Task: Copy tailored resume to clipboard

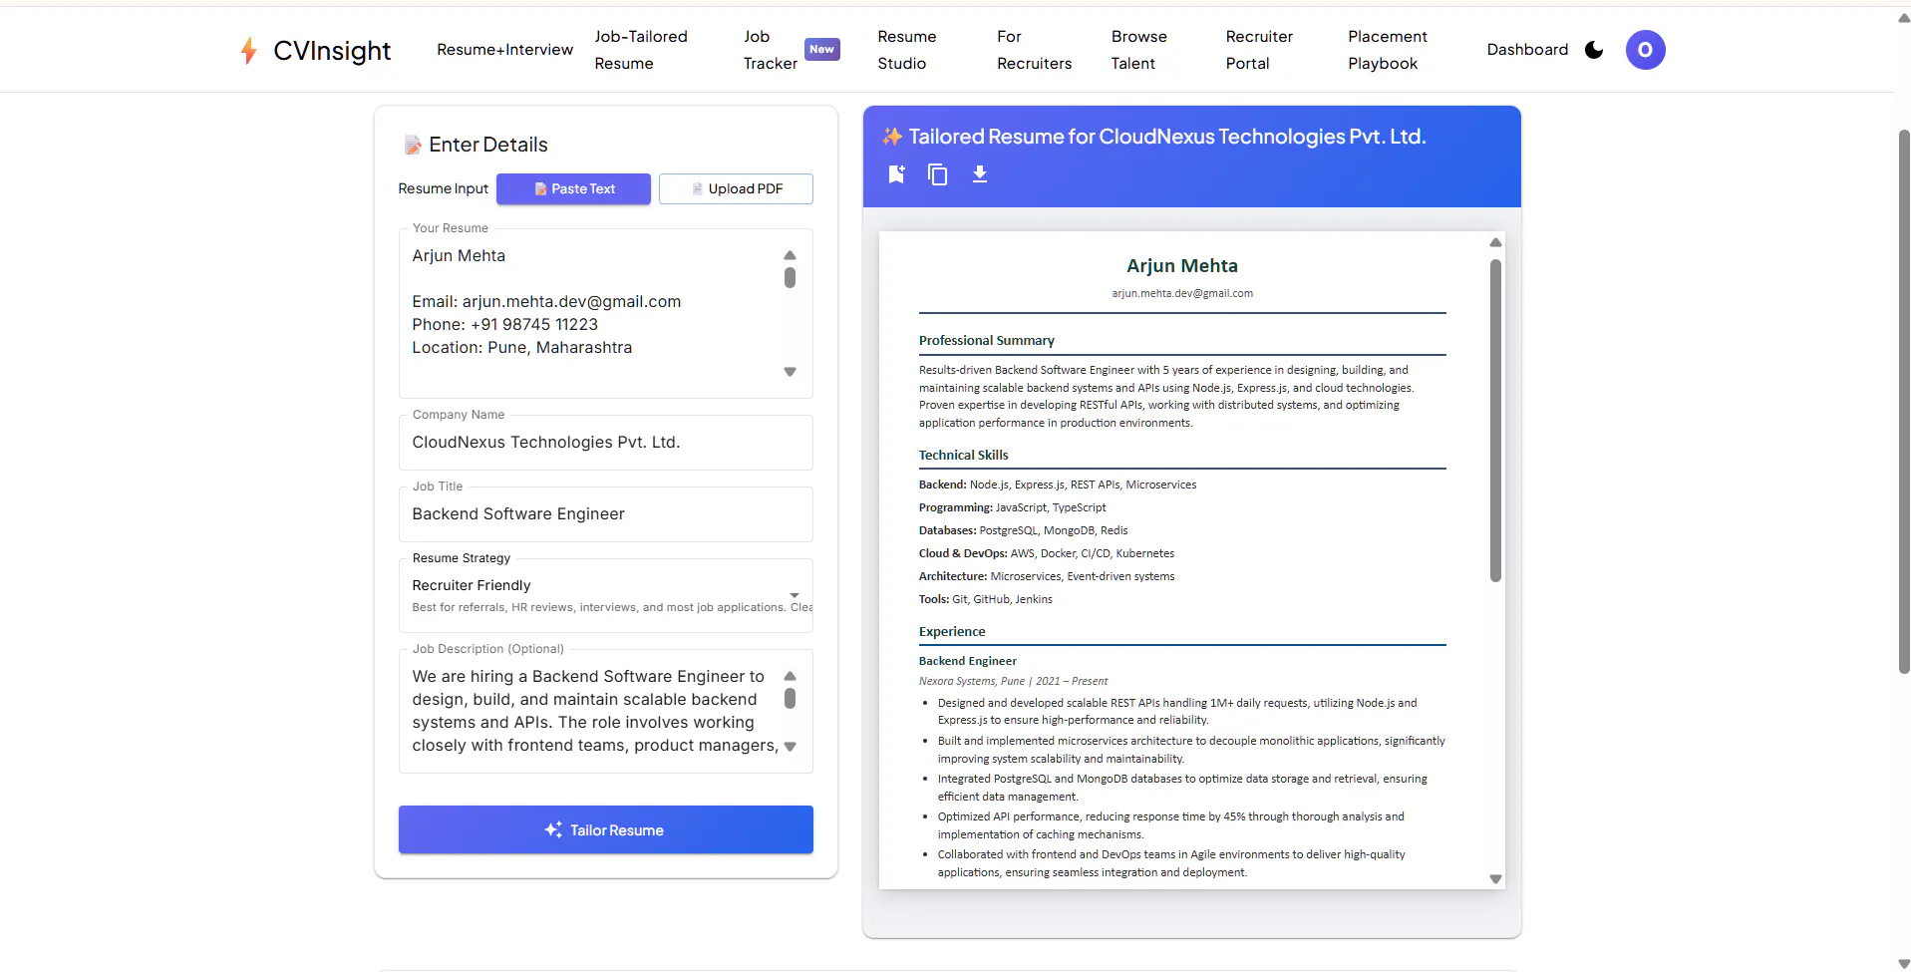Action: [937, 174]
